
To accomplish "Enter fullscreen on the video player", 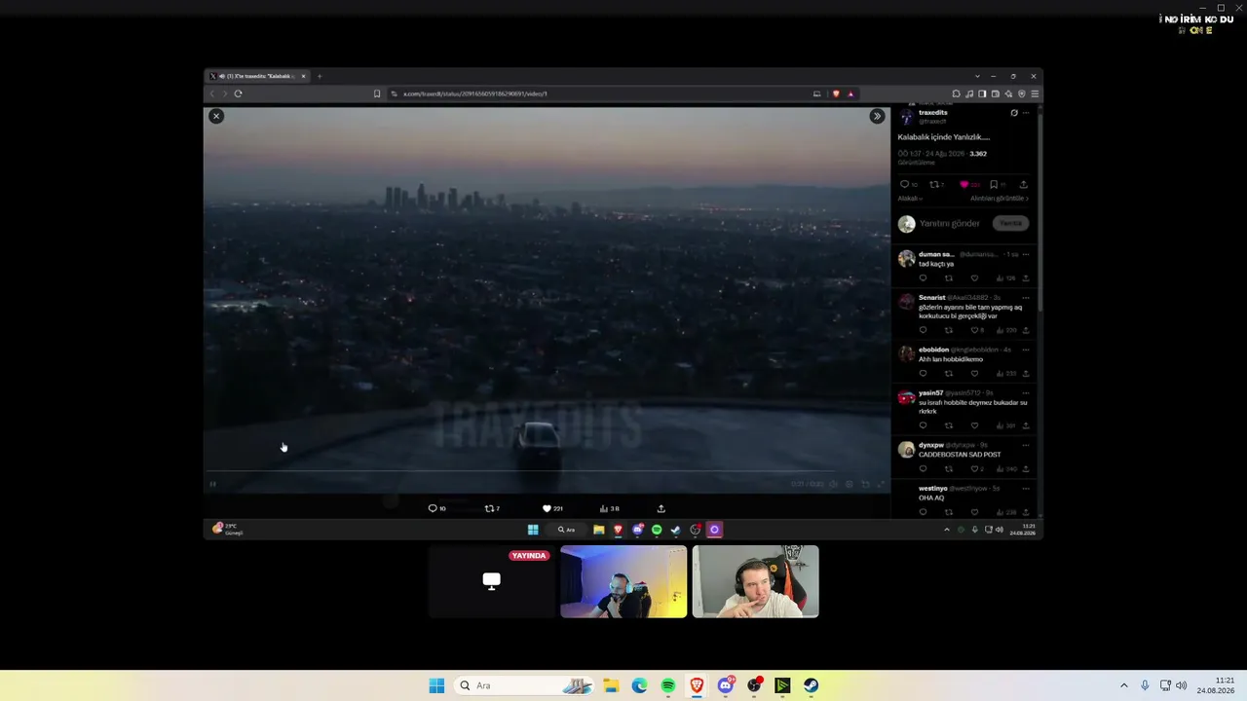I will click(x=881, y=484).
